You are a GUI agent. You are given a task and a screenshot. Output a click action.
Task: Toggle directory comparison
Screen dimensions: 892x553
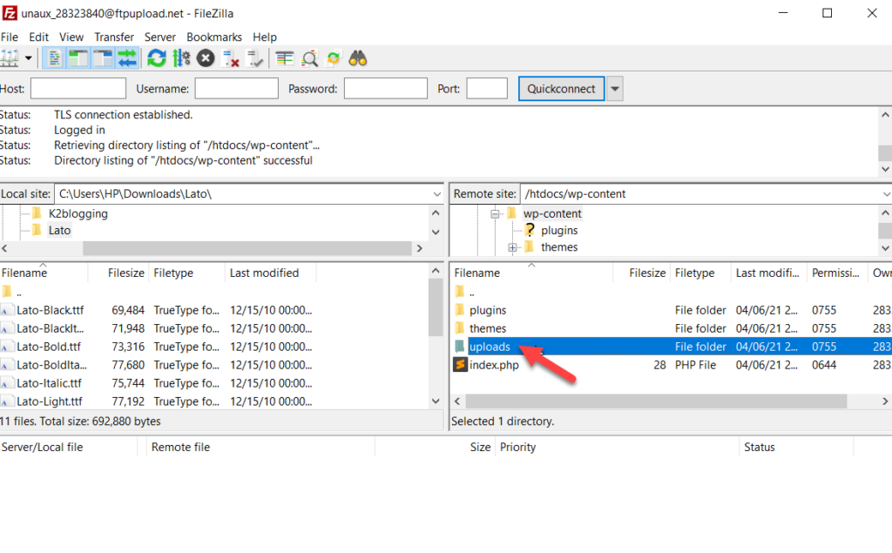point(309,58)
